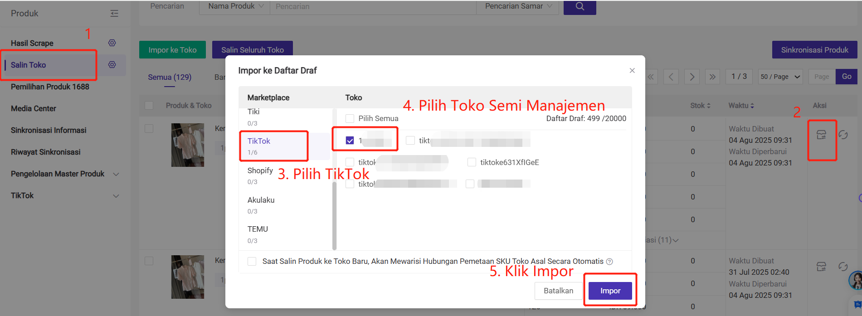Click sync icon for 31 Jul 2025 row

coord(843,267)
